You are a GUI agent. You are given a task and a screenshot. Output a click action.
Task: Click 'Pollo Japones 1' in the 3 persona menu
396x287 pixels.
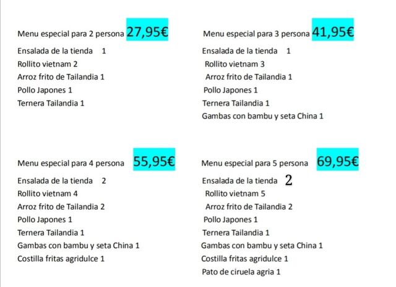[231, 90]
